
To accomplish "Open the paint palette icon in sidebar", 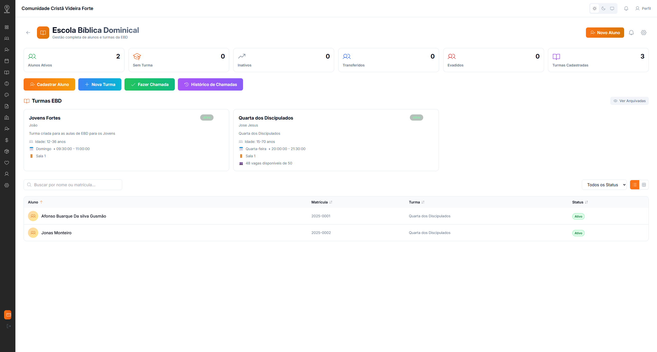I will 7,95.
